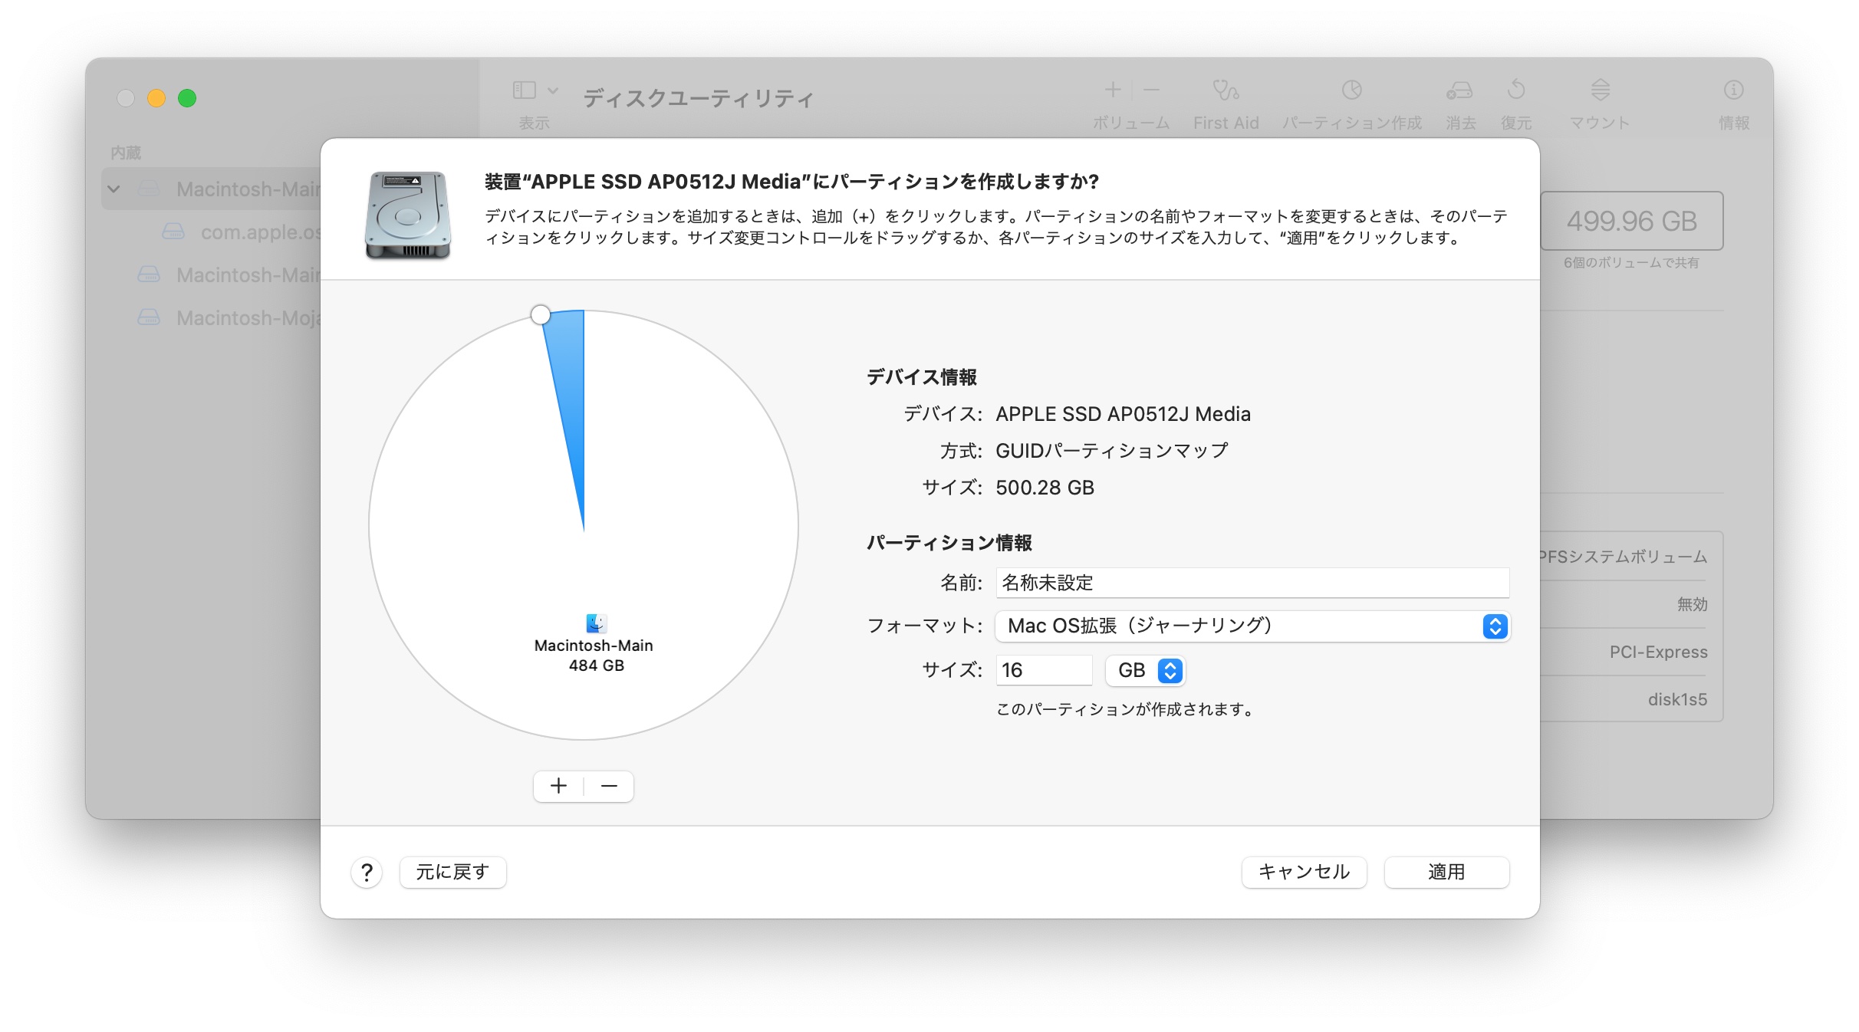Click the erase (消去) drive icon

[1459, 90]
